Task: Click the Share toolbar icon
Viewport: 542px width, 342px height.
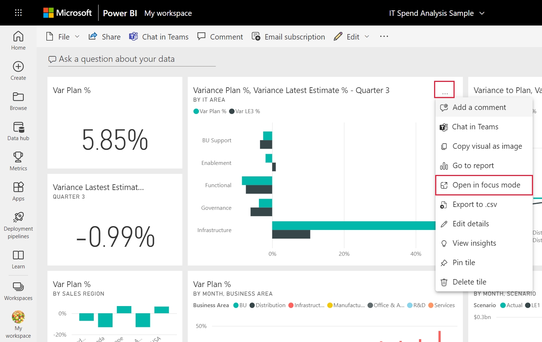Action: 93,37
